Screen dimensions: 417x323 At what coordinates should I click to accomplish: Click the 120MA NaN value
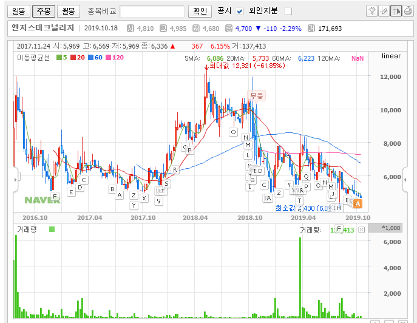[x=358, y=58]
